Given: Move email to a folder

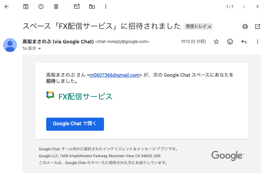Looking at the screenshot, I should (92, 7).
